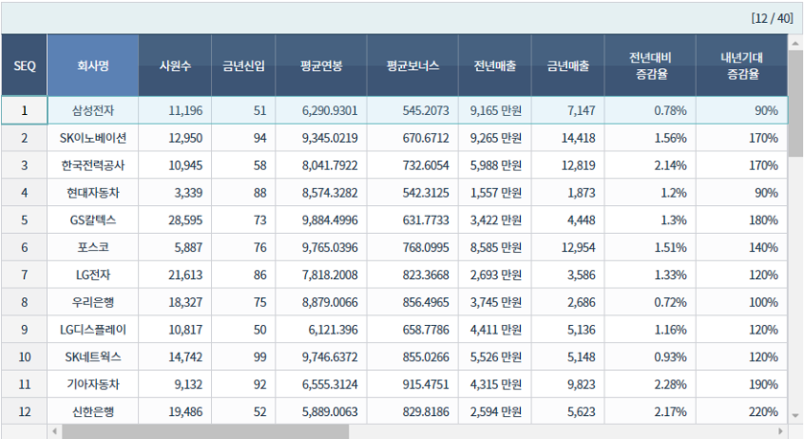Click the 전년대비 증감율 column header
The height and width of the screenshot is (439, 805).
click(650, 65)
